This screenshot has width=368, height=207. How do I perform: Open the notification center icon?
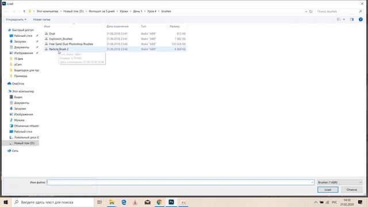pos(361,202)
